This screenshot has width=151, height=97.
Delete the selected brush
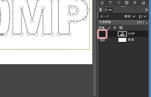coord(127,3)
